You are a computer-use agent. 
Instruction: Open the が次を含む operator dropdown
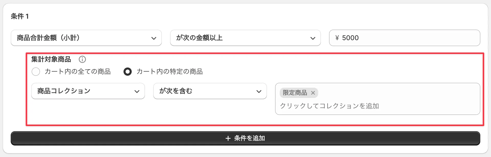(210, 91)
